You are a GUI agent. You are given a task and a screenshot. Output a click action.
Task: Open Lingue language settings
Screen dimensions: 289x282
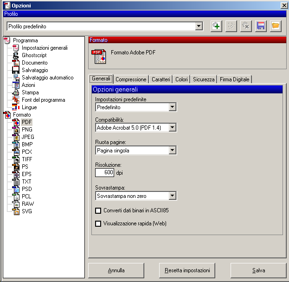pos(29,107)
